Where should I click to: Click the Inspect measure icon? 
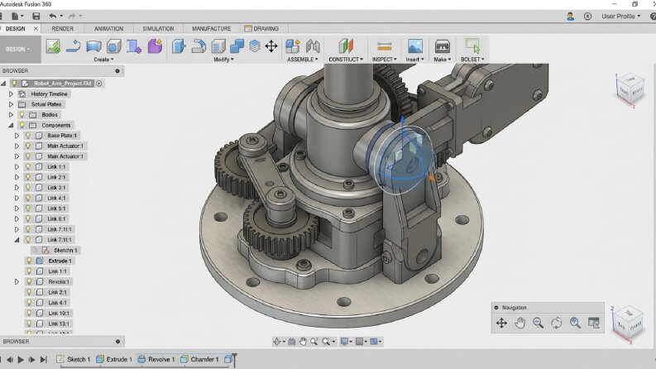(384, 46)
